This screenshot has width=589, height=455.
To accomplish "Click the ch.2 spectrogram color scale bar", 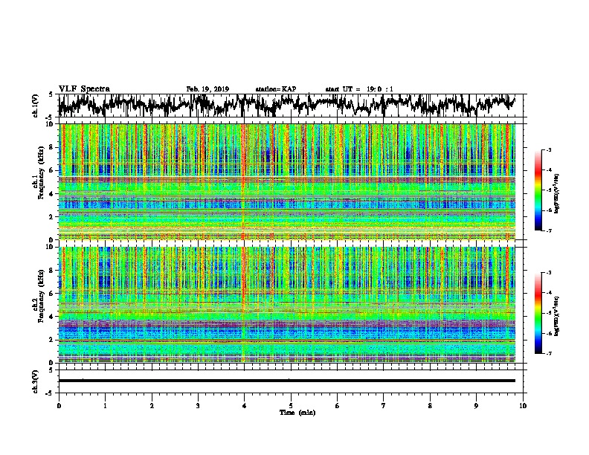I will [x=538, y=313].
